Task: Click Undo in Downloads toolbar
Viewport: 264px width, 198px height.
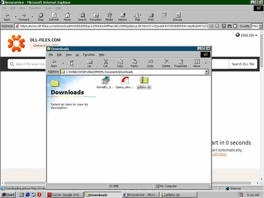Action: tap(150, 63)
